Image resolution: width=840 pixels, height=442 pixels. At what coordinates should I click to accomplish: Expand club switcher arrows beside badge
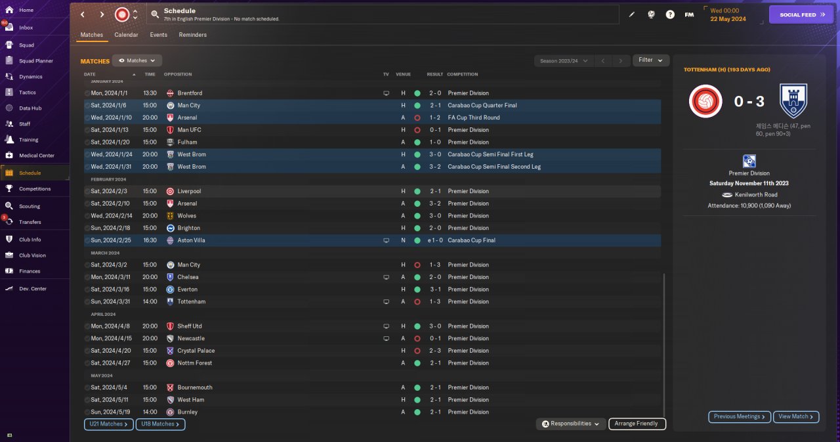[135, 14]
